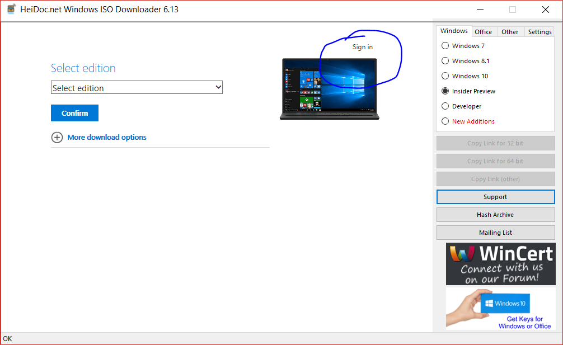
Task: Click the Support button
Action: (x=495, y=197)
